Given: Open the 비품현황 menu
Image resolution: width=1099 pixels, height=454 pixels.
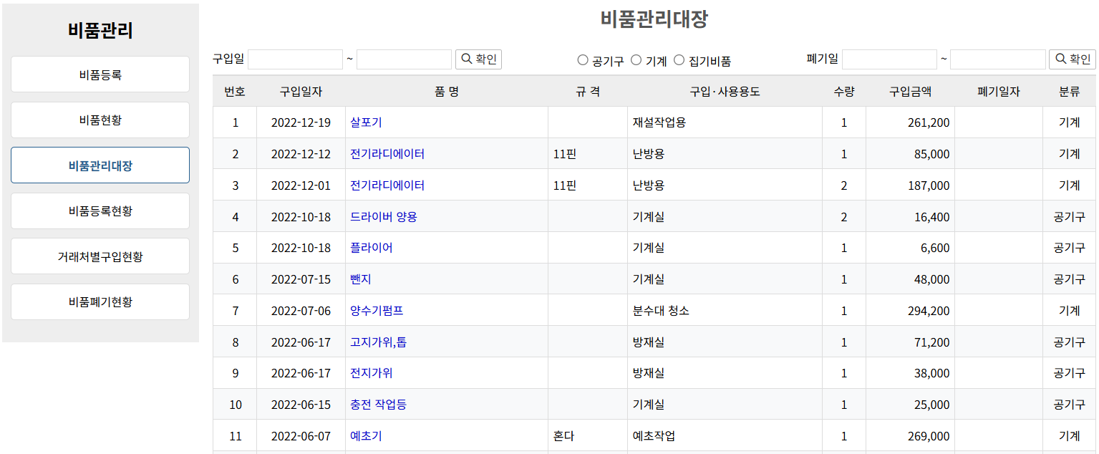Looking at the screenshot, I should [100, 120].
